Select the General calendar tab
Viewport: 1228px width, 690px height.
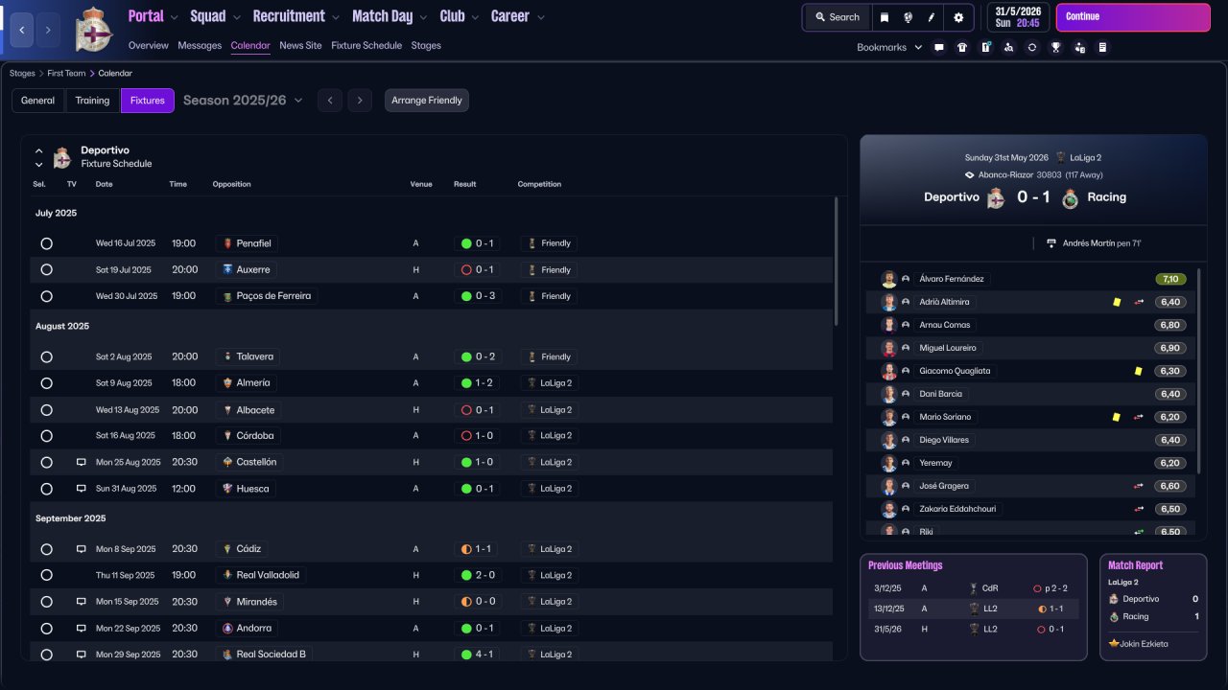(x=38, y=101)
